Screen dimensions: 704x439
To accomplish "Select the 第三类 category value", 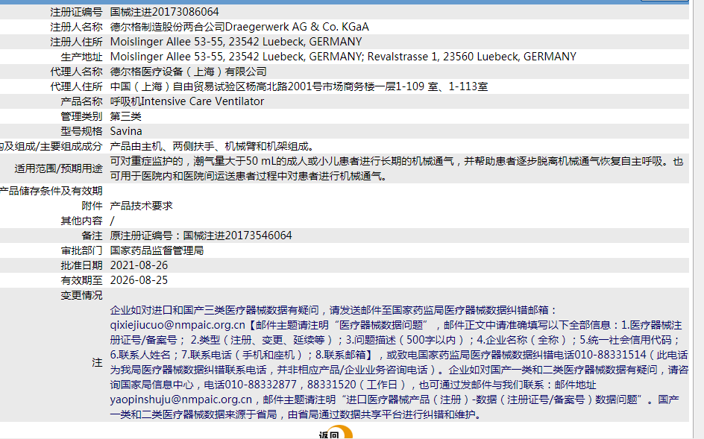I will point(126,116).
